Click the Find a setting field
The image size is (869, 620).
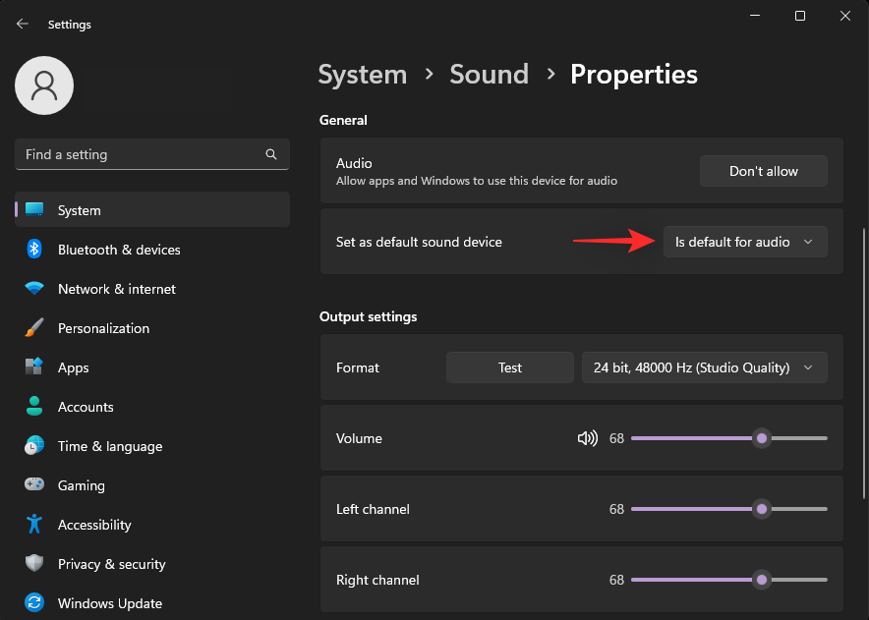point(138,154)
